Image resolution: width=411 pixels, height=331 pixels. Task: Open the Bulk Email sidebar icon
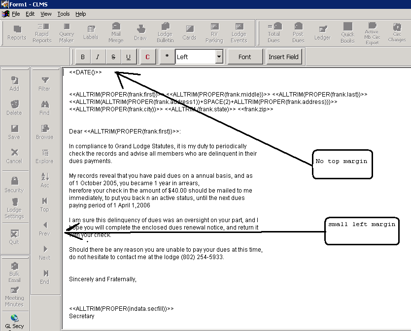pos(14,270)
